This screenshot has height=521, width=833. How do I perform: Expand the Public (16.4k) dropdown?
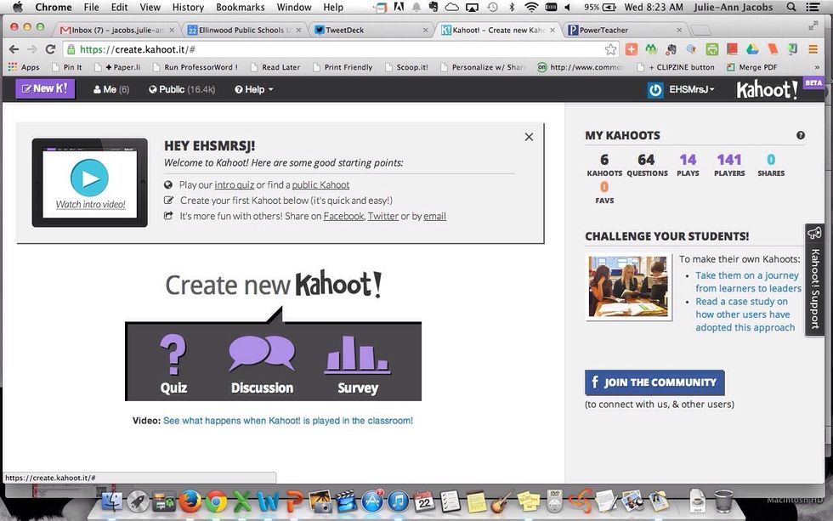pos(181,88)
